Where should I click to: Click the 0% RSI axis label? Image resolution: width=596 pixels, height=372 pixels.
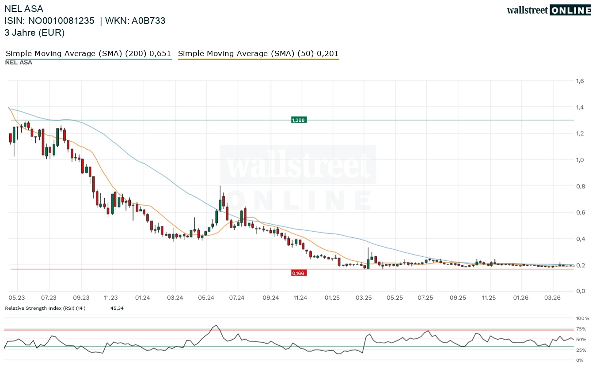pyautogui.click(x=580, y=361)
